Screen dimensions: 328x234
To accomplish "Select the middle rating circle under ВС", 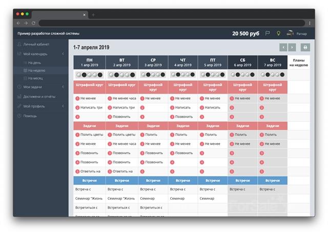I will pos(272,75).
